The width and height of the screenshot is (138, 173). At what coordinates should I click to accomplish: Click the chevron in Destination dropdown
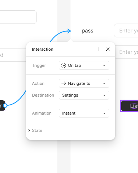click(104, 95)
